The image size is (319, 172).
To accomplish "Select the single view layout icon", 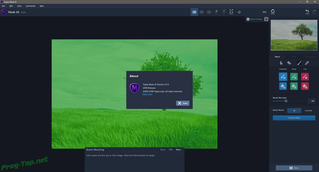I will tap(194, 12).
